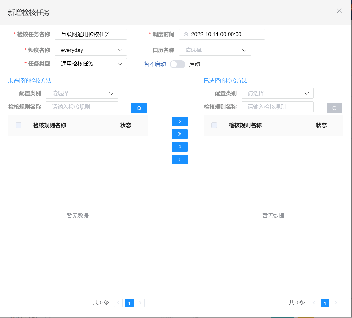Image resolution: width=352 pixels, height=318 pixels.
Task: Click 检核规则名称 input in unselected panel
Action: coord(82,107)
